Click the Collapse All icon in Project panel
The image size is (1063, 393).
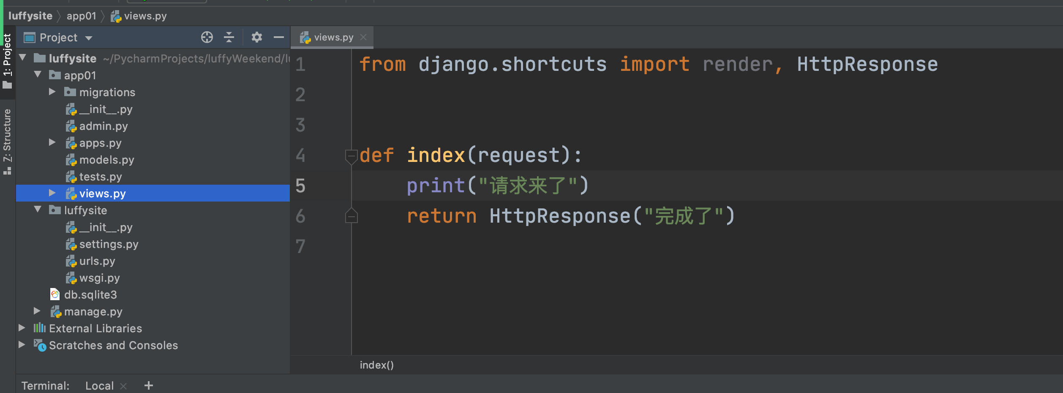[x=229, y=38]
